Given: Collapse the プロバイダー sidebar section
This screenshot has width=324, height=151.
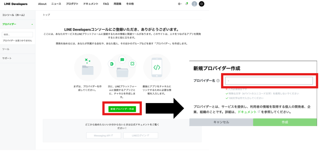Looking at the screenshot, I should pos(32,24).
